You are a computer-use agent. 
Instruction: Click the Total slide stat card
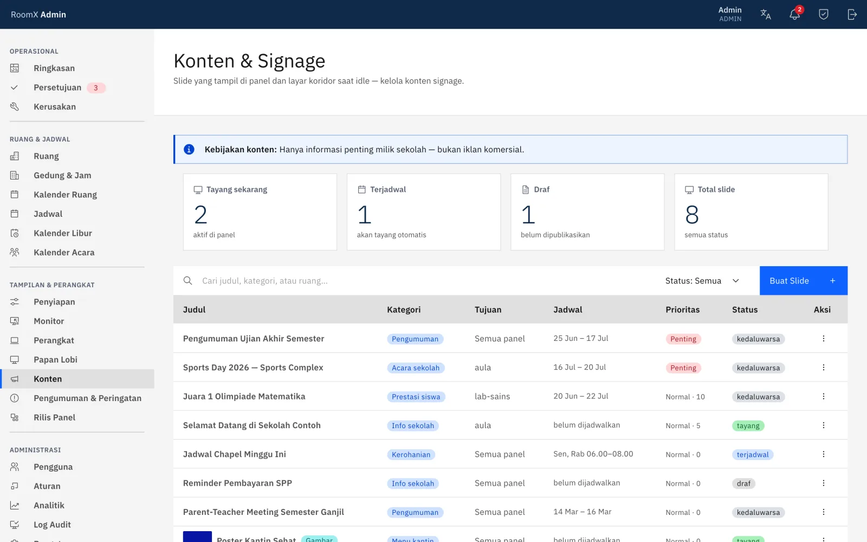751,212
